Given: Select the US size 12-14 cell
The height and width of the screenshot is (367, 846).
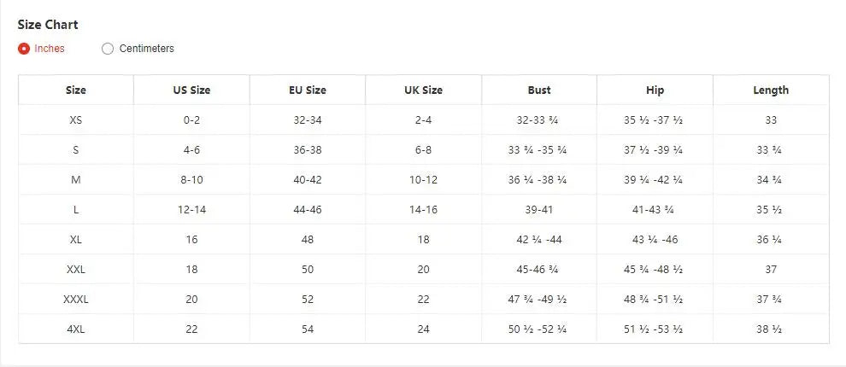Looking at the screenshot, I should [x=191, y=210].
